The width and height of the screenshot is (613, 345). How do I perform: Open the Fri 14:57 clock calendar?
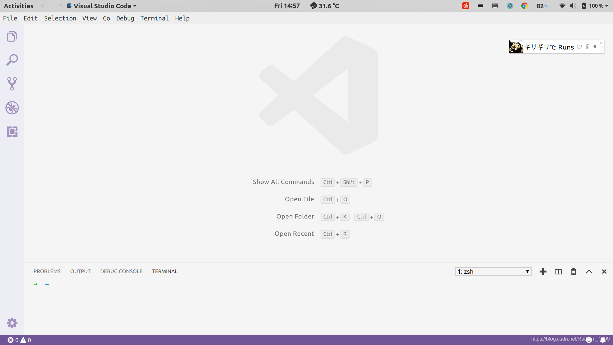pos(287,6)
